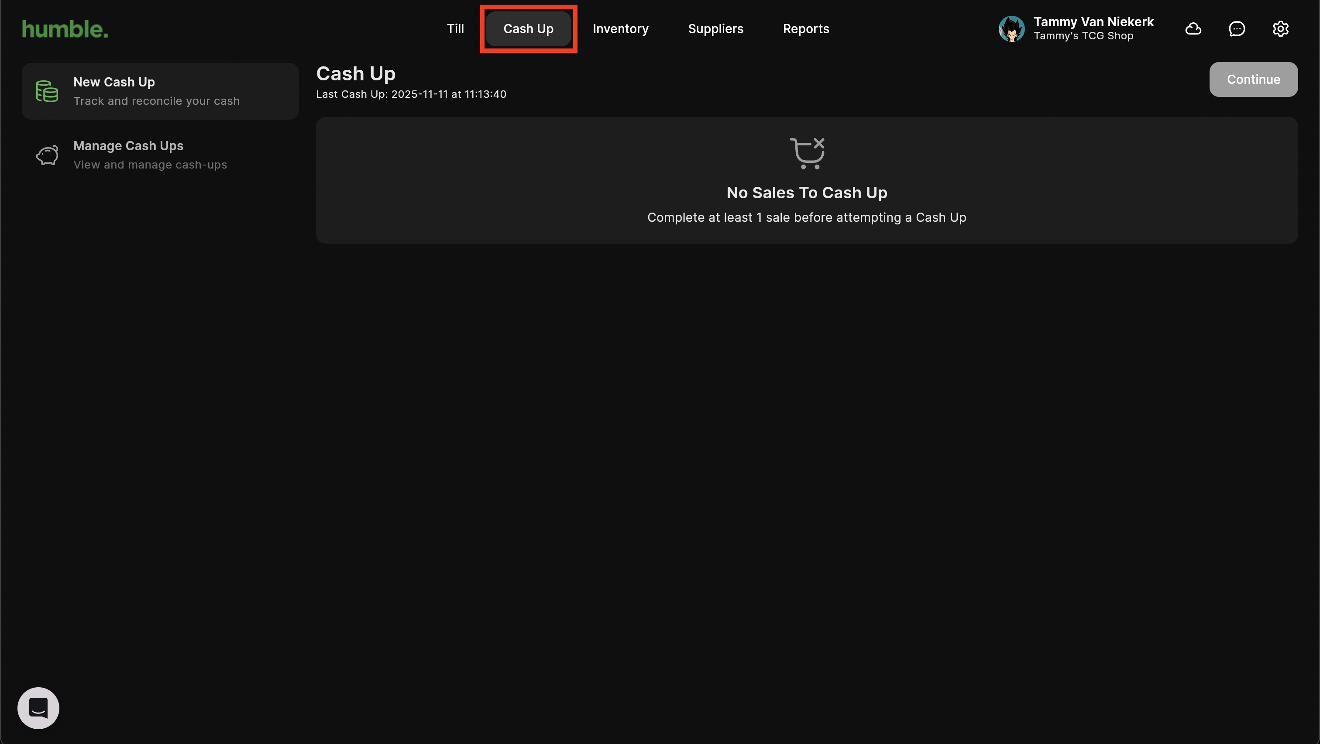Viewport: 1320px width, 744px height.
Task: Go to the Suppliers tab
Action: tap(715, 29)
